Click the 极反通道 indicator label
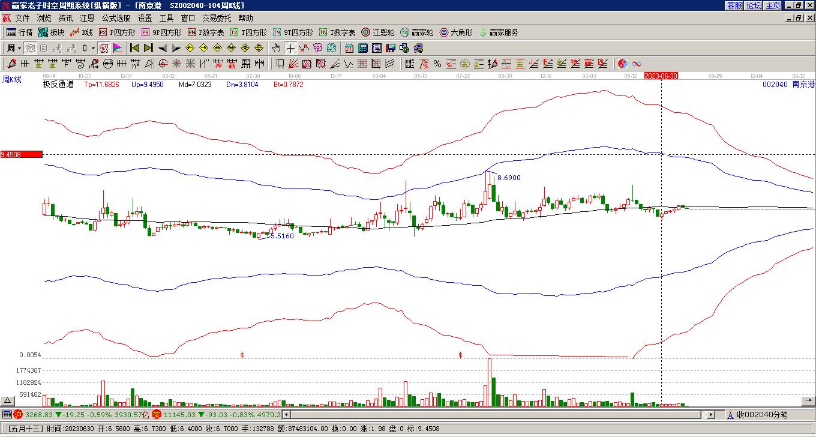816x437 pixels. click(x=58, y=85)
